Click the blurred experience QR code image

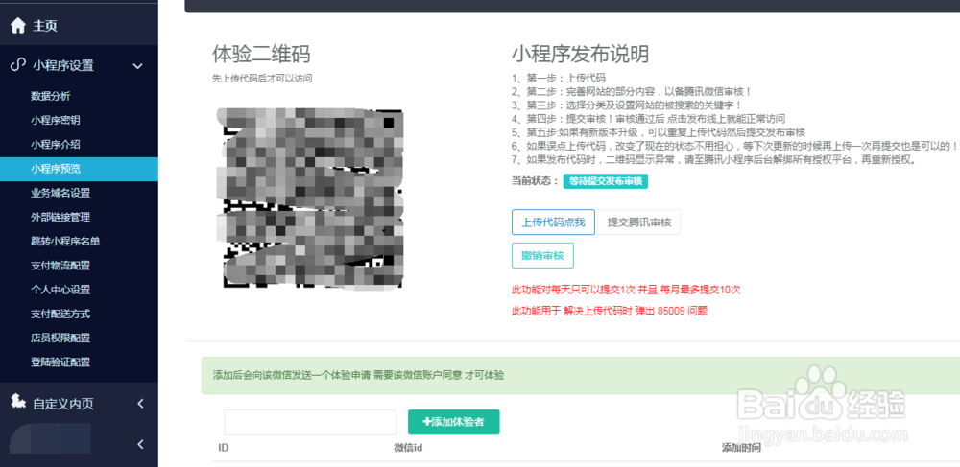[311, 198]
